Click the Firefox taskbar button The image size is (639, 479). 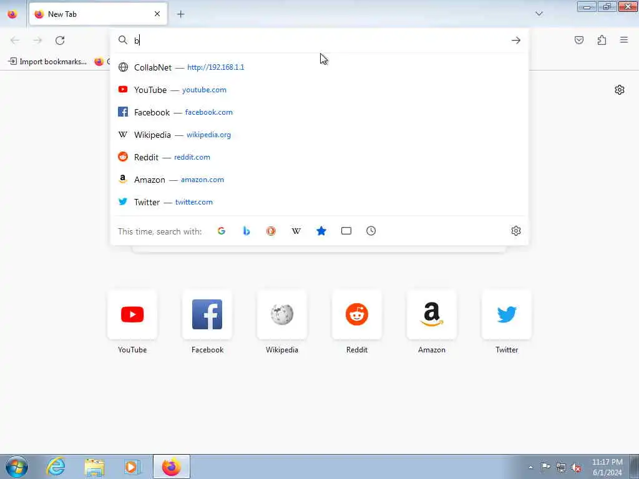[172, 467]
